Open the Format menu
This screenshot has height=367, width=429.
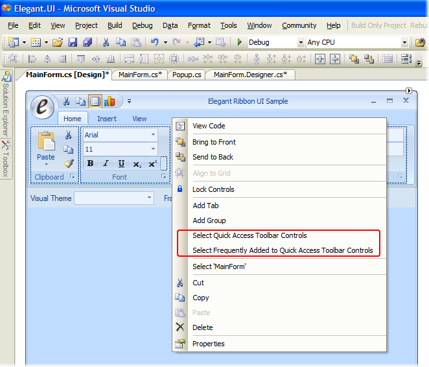[x=199, y=25]
